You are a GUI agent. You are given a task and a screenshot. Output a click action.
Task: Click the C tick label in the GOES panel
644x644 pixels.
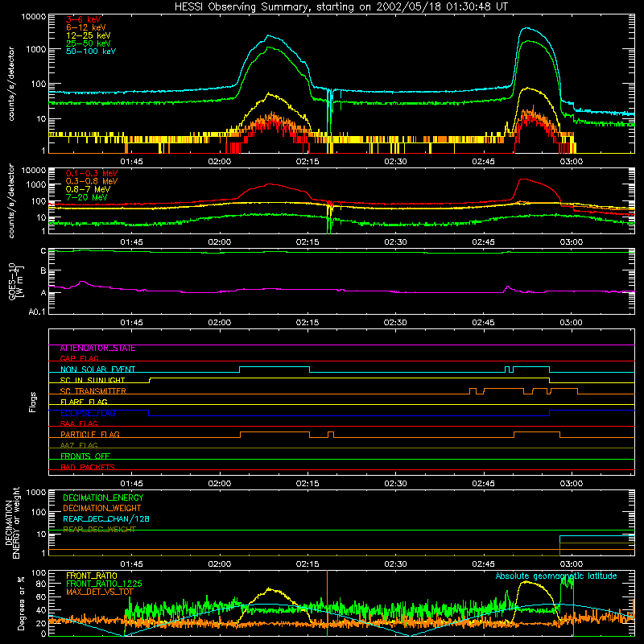[43, 251]
